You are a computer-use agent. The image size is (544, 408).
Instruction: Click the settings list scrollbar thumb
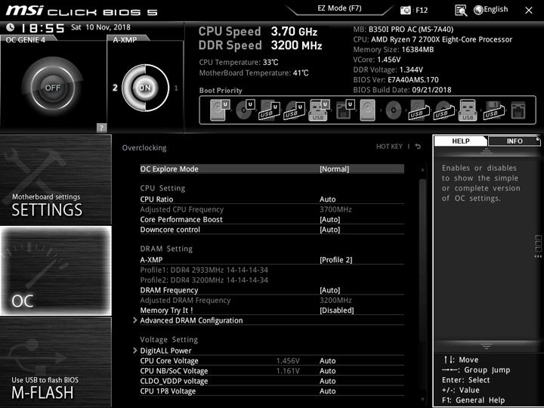[422, 260]
